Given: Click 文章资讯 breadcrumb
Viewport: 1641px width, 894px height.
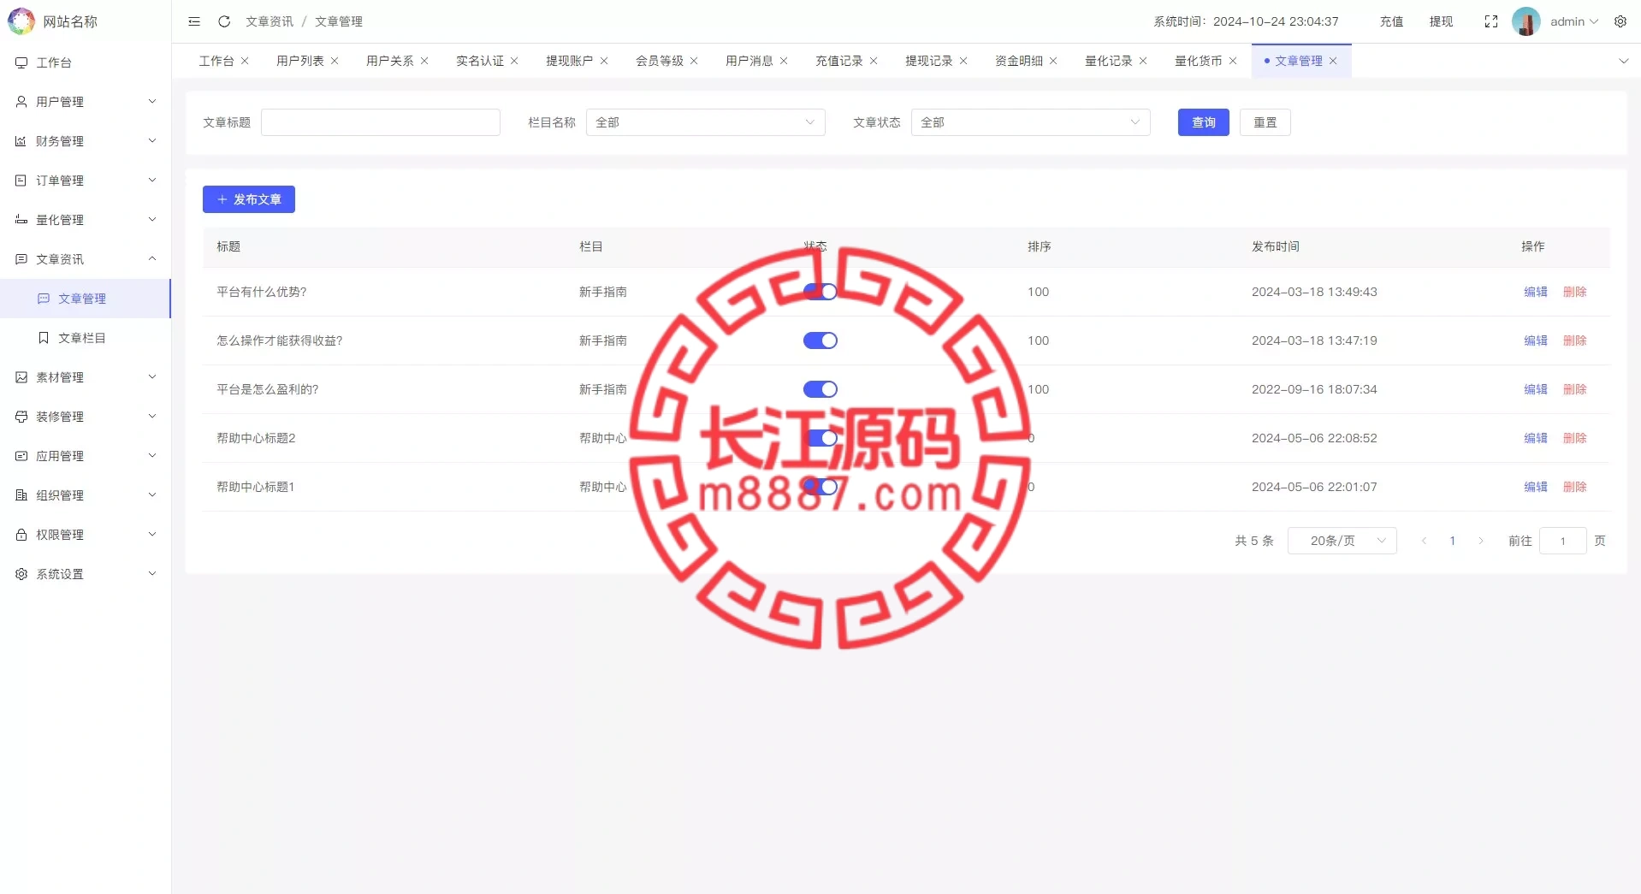Looking at the screenshot, I should (270, 21).
